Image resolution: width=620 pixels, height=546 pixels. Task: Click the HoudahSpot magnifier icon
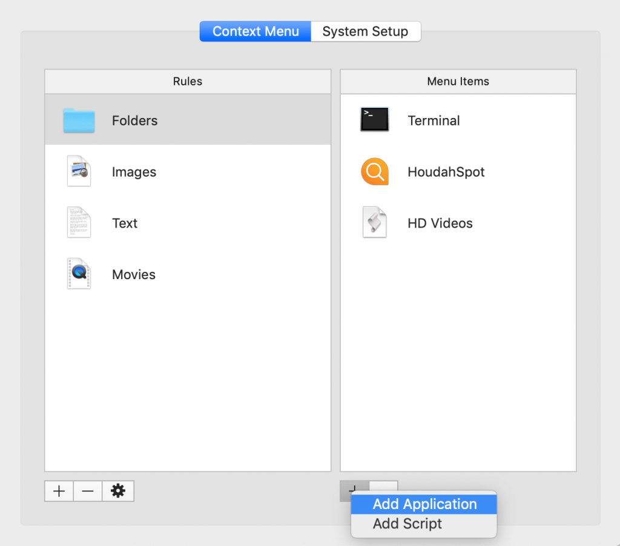[x=374, y=171]
